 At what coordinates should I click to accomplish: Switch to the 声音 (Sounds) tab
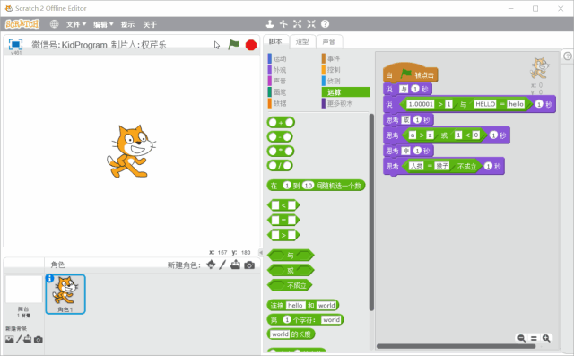(x=329, y=42)
